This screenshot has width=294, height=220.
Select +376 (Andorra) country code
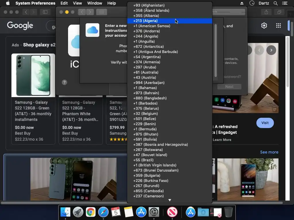(x=170, y=31)
